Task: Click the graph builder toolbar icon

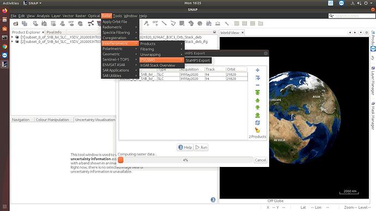Action: click(90, 23)
